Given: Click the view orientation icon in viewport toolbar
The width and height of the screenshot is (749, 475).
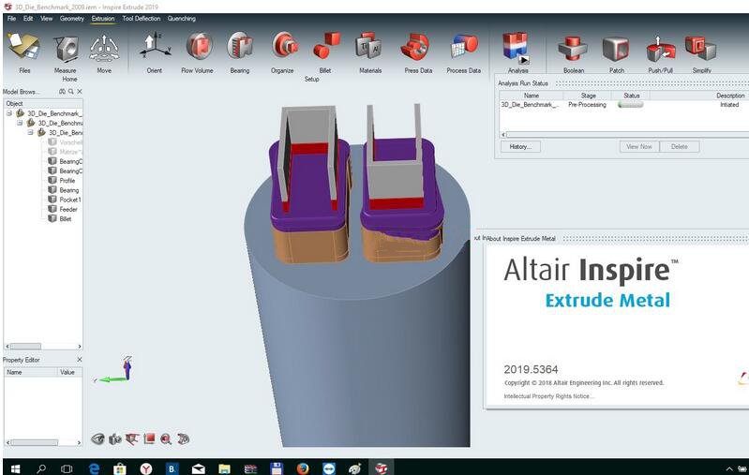Looking at the screenshot, I should (132, 438).
